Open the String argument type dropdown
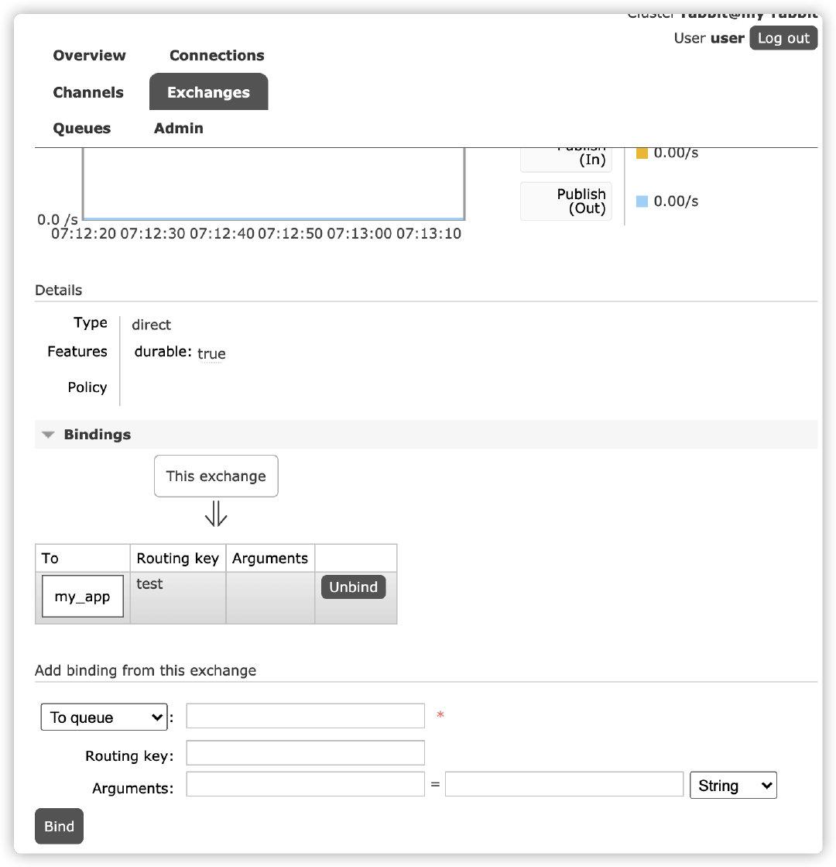 point(732,786)
